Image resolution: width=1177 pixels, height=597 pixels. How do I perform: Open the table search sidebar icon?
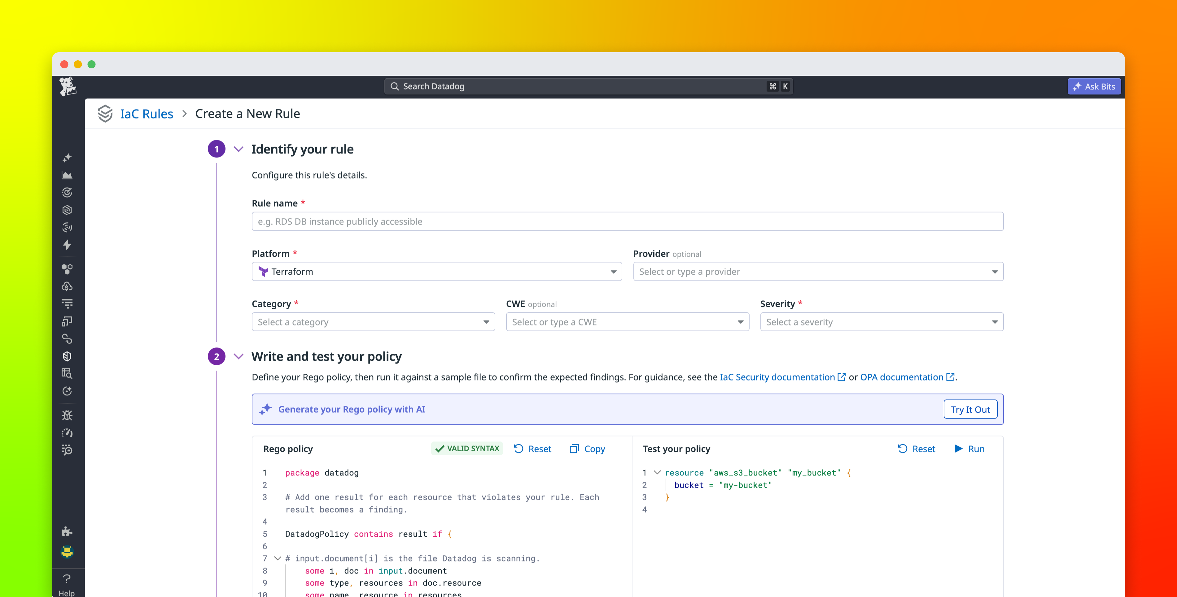coord(67,373)
